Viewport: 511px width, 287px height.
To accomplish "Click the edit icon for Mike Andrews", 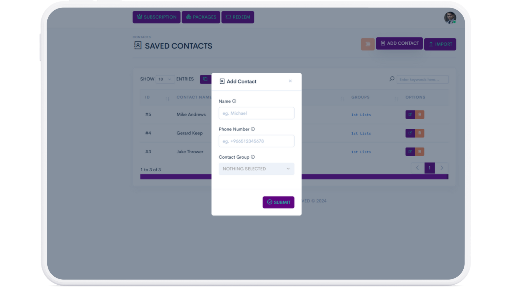I will tap(410, 115).
